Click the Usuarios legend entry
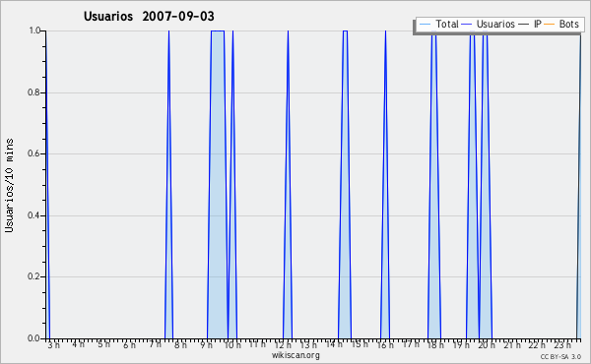This screenshot has width=591, height=364. (489, 24)
